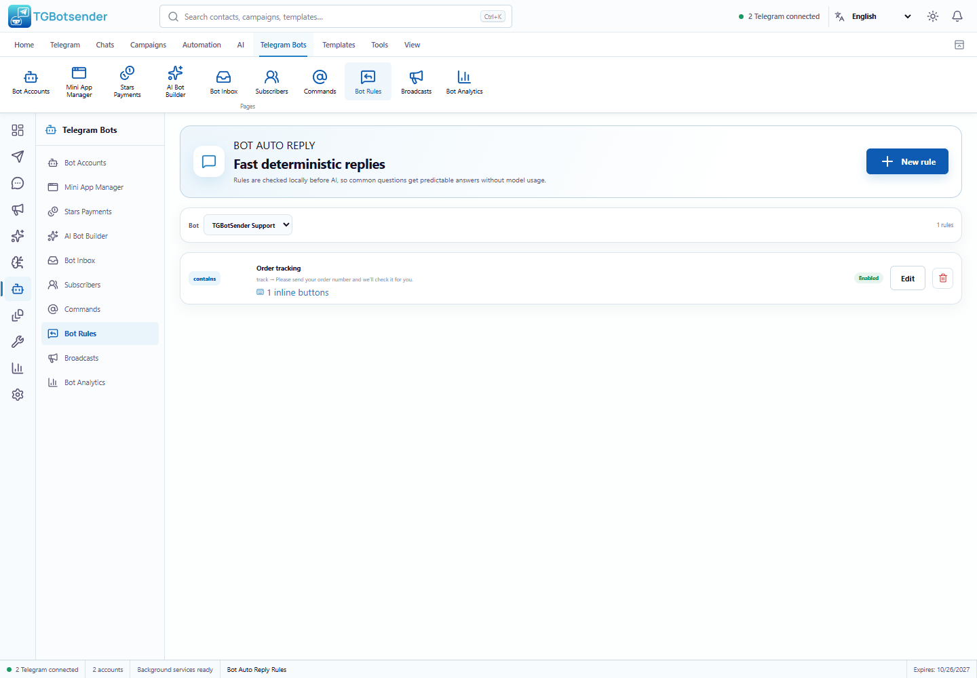Open the paper plane icon in left rail
The image size is (977, 678).
(18, 157)
